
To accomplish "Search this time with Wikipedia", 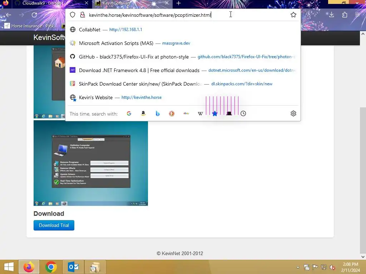I will click(201, 113).
